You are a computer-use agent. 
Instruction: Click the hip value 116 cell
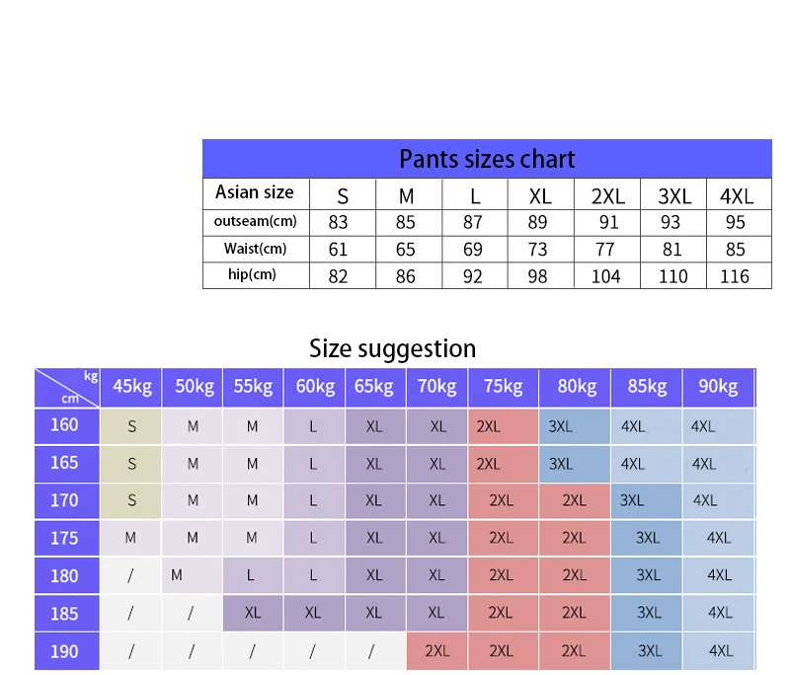click(x=739, y=276)
